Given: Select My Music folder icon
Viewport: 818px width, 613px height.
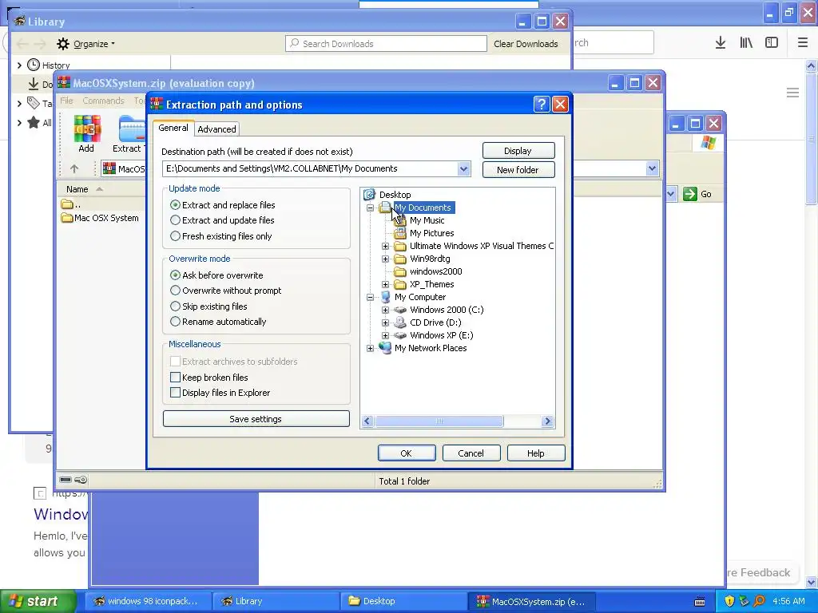Looking at the screenshot, I should point(400,220).
